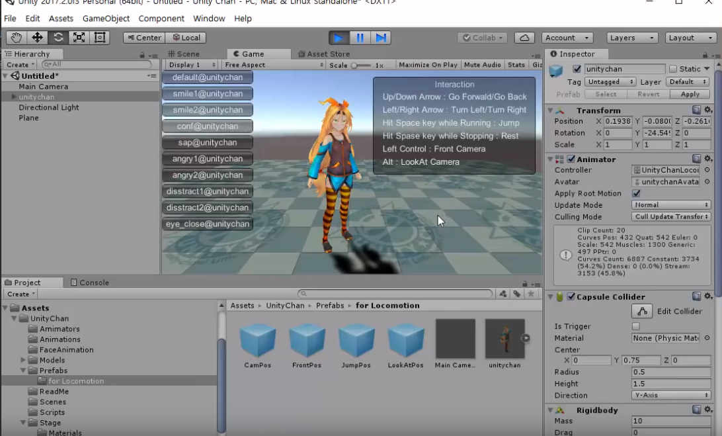The width and height of the screenshot is (722, 436).
Task: Open the Tag dropdown Untagged
Action: pyautogui.click(x=610, y=81)
